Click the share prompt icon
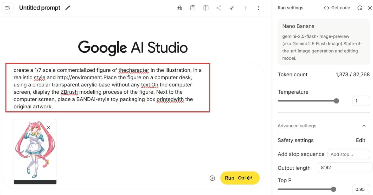373x195 pixels. [219, 8]
